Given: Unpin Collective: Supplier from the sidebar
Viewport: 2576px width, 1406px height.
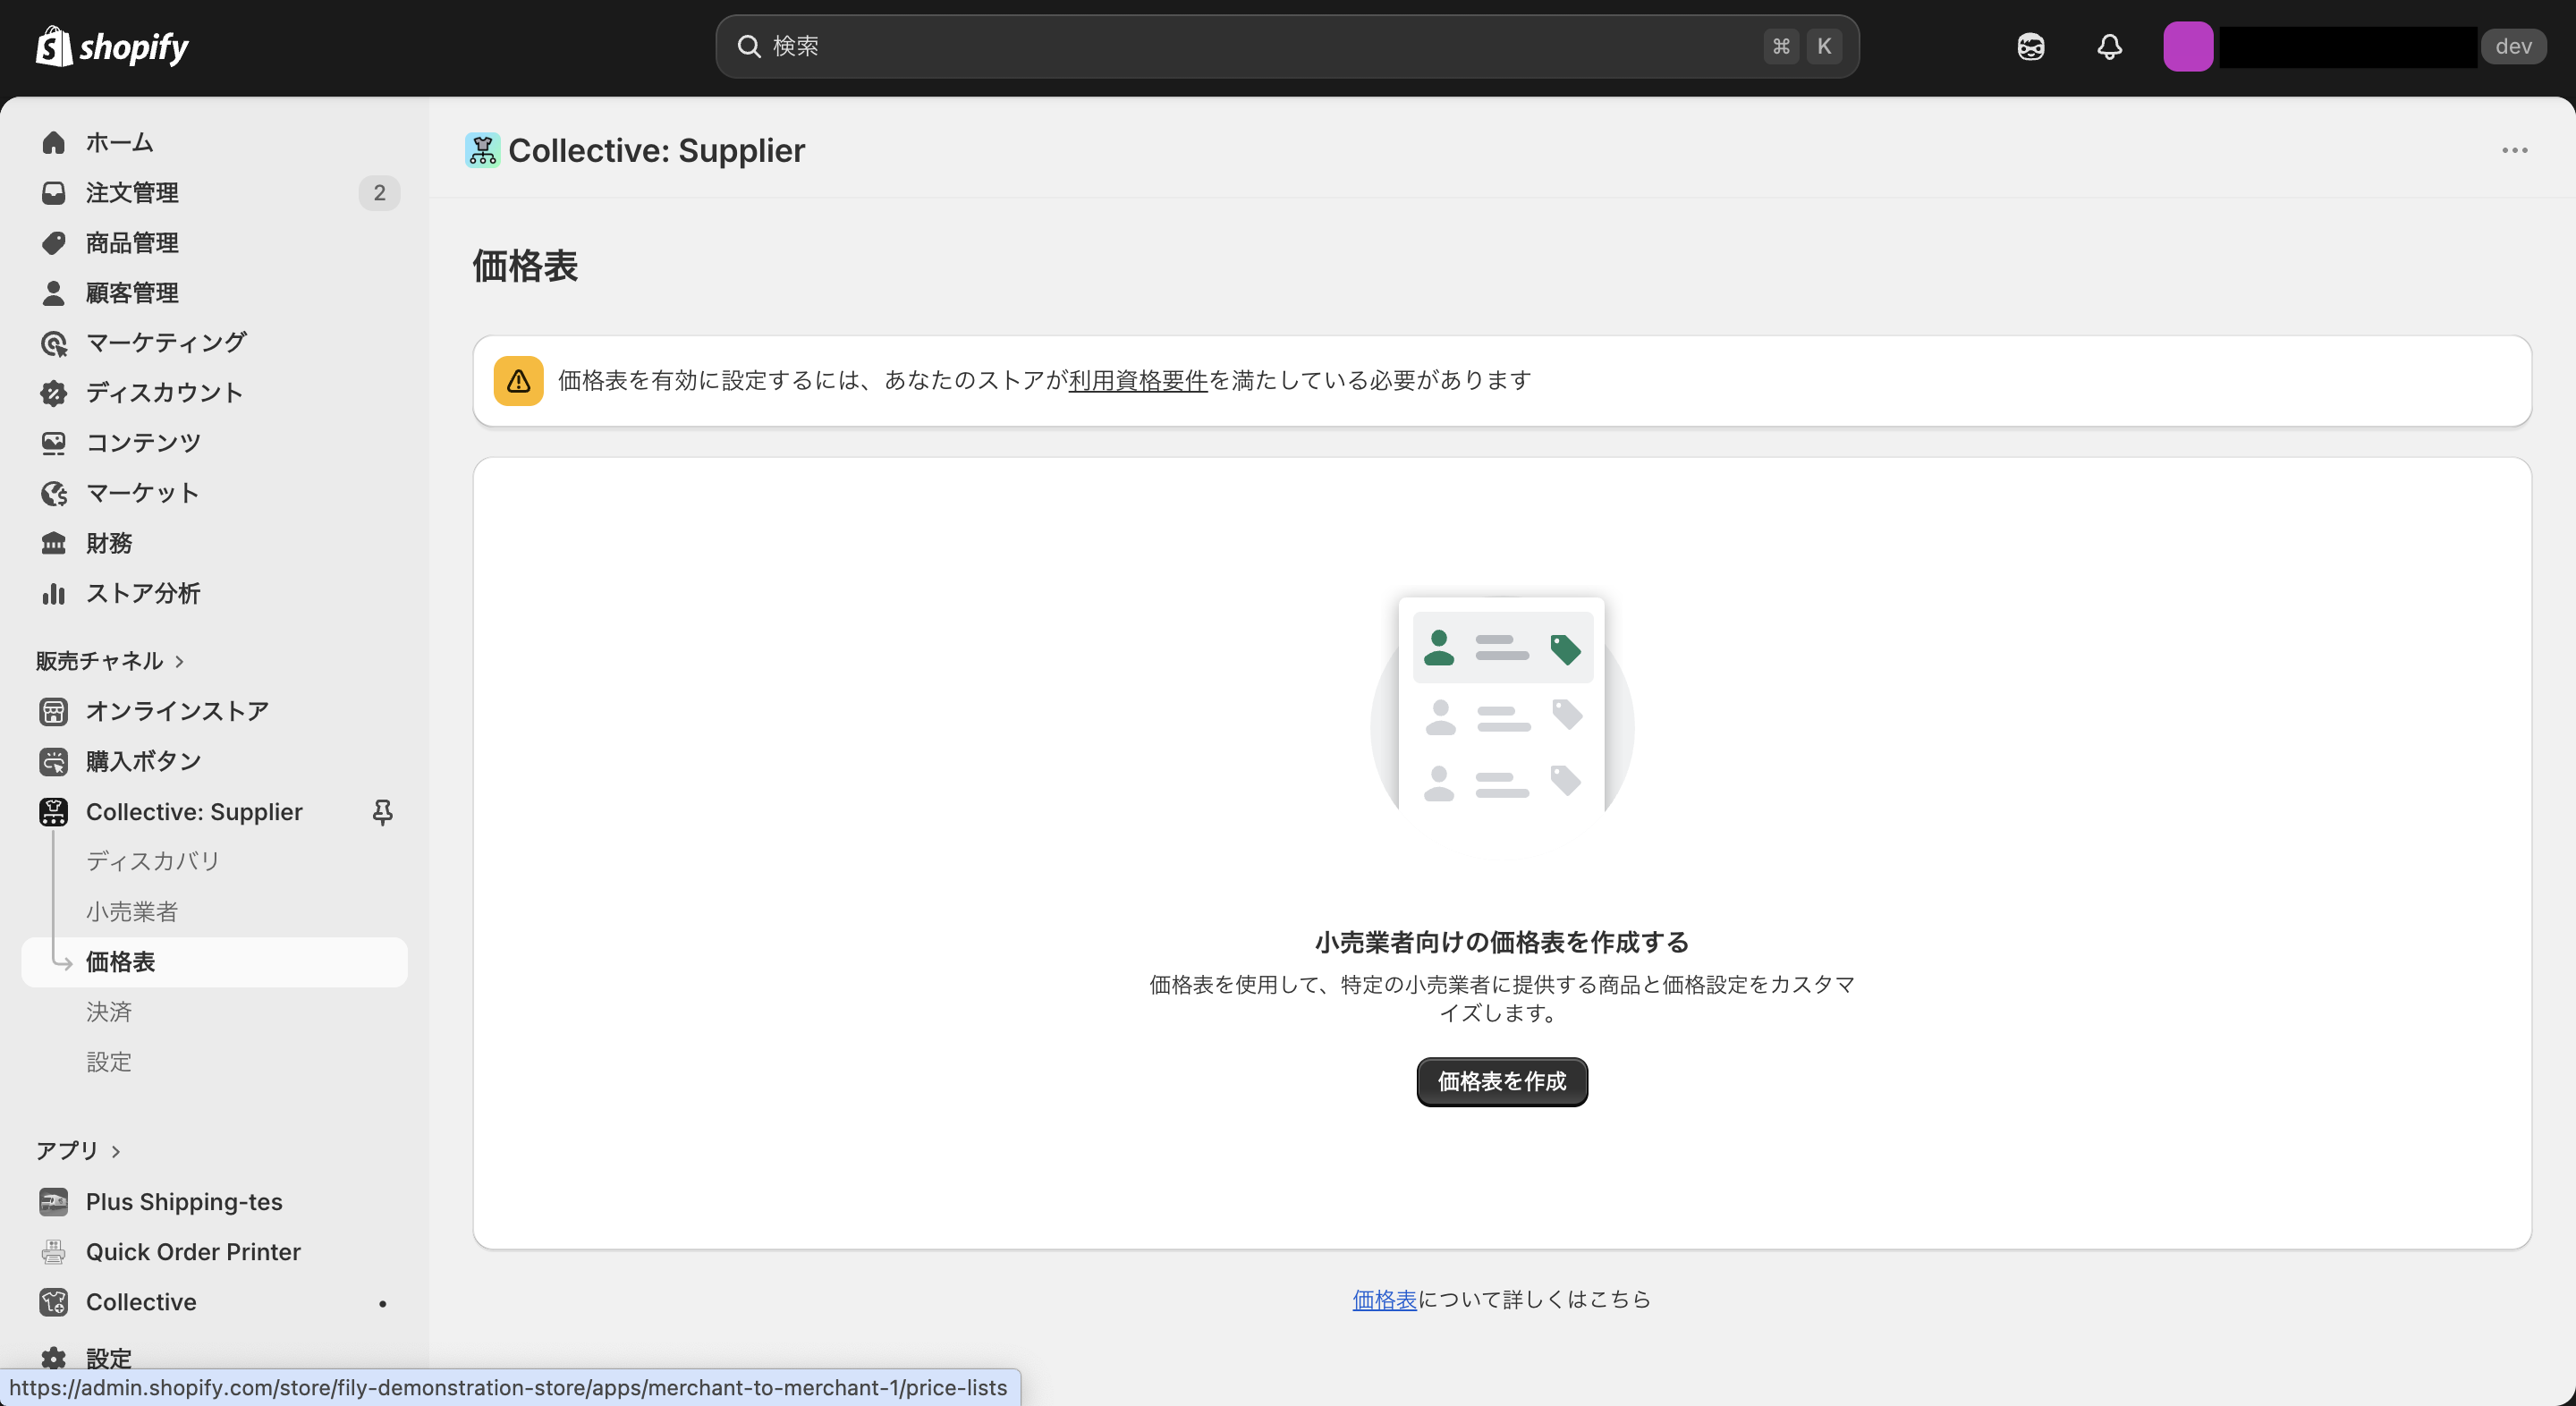Looking at the screenshot, I should click(x=382, y=812).
